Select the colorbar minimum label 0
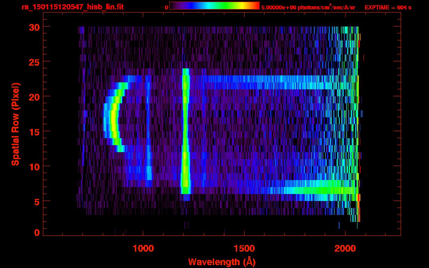The width and height of the screenshot is (429, 268). 166,7
